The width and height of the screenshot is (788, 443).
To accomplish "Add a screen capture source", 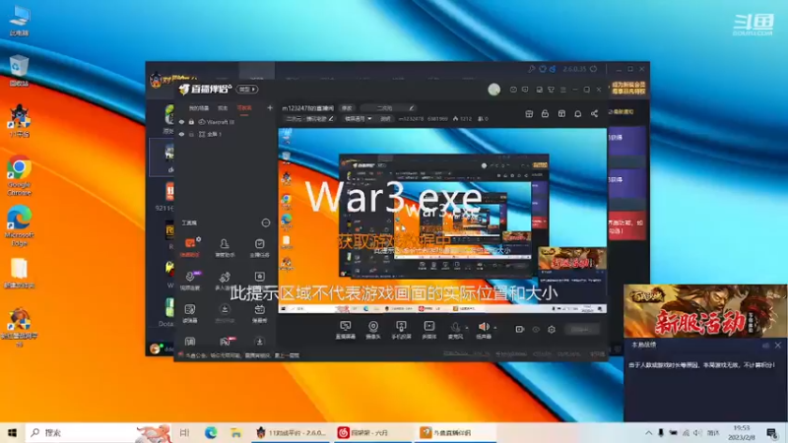I will [346, 330].
